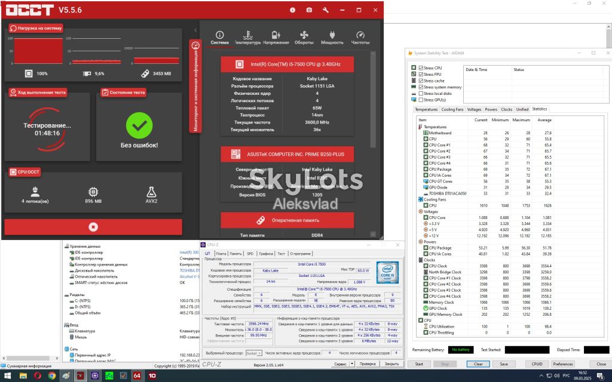Open Preferences in AIDA64 stability test
The height and width of the screenshot is (382, 612).
tap(563, 364)
